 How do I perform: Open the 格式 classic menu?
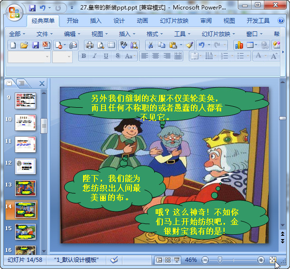point(155,34)
